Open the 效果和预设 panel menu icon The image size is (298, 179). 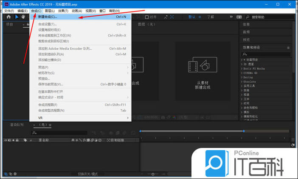[x=288, y=48]
